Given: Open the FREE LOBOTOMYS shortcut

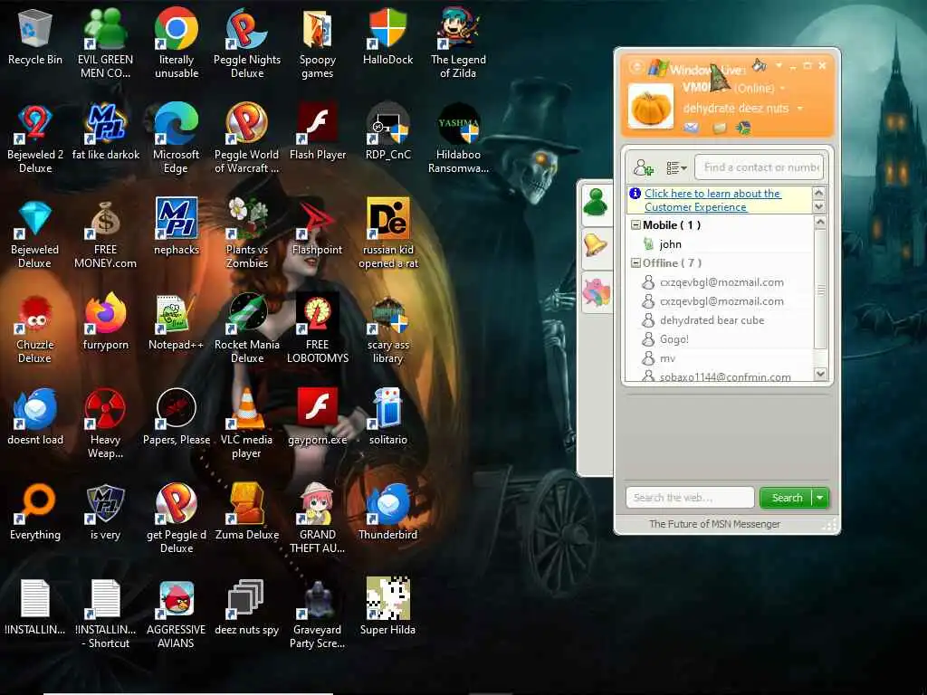Looking at the screenshot, I should (318, 328).
